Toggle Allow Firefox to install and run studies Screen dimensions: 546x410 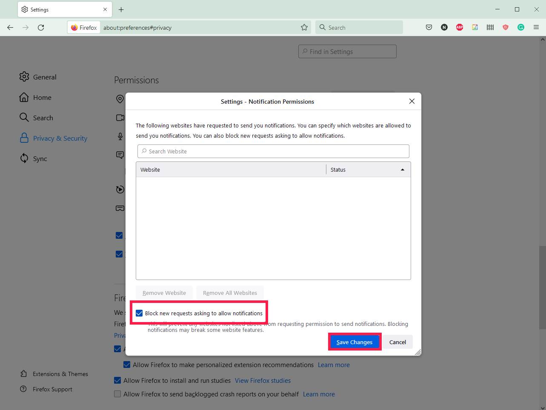117,380
